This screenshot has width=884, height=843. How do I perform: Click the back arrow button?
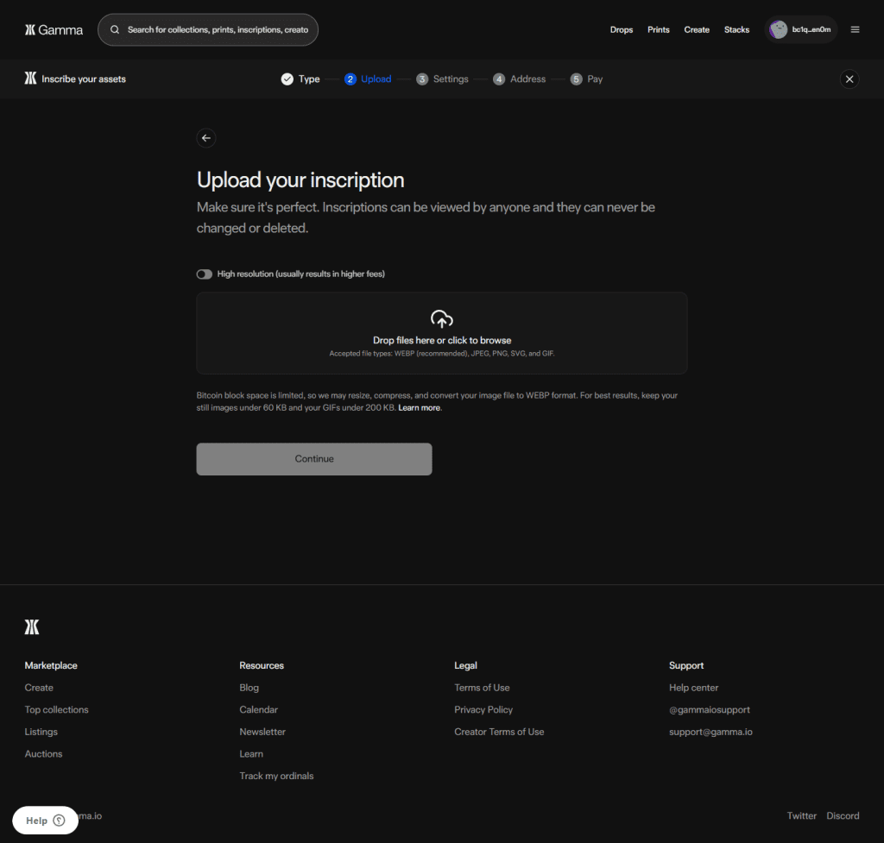click(205, 138)
